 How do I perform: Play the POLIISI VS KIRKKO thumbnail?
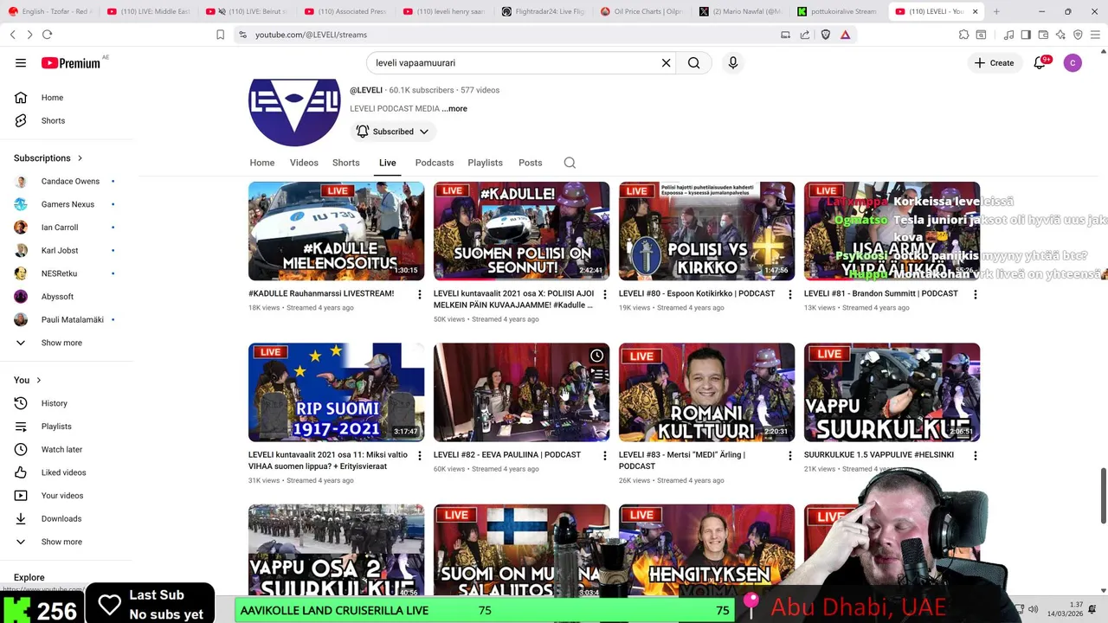706,231
